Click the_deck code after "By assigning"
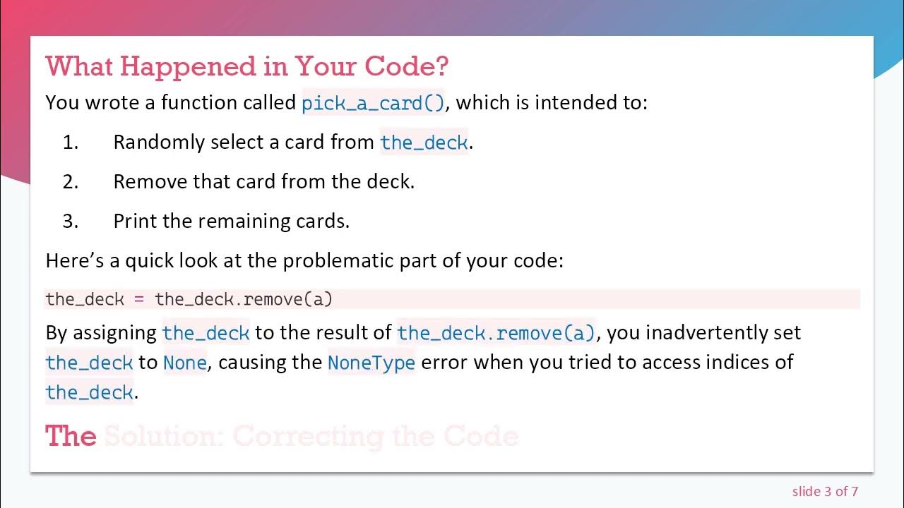Viewport: 904px width, 508px height. tap(206, 333)
